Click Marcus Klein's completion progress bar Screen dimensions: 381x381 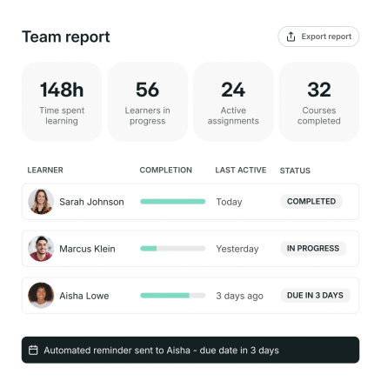(x=173, y=249)
